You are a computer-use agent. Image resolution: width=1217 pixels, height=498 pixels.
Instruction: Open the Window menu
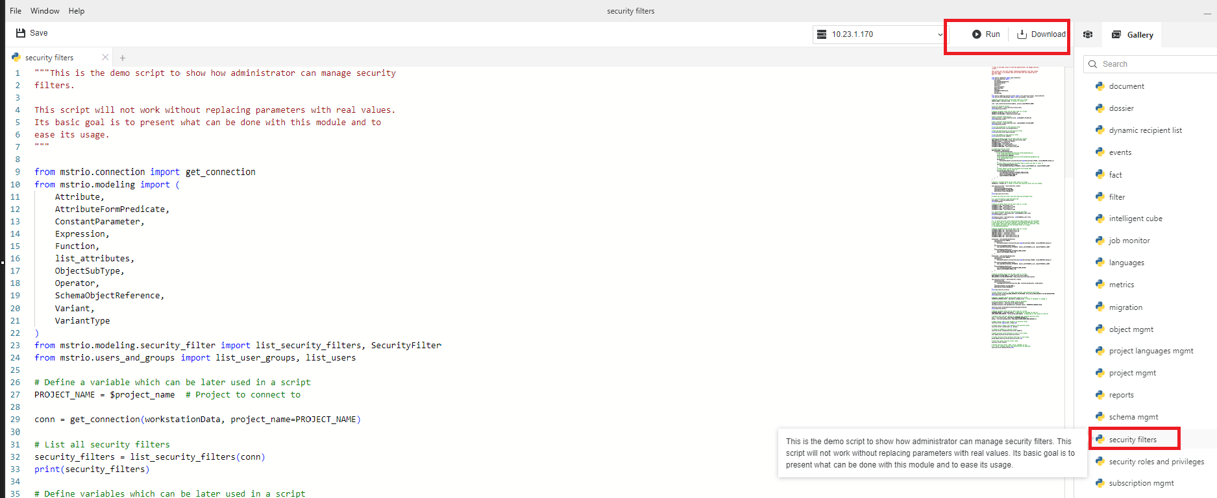45,11
